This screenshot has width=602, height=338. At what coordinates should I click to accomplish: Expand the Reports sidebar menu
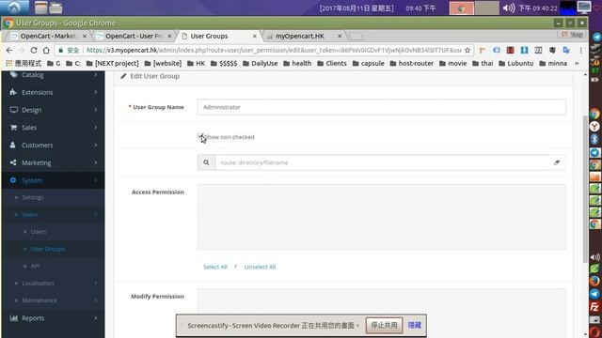(53, 318)
